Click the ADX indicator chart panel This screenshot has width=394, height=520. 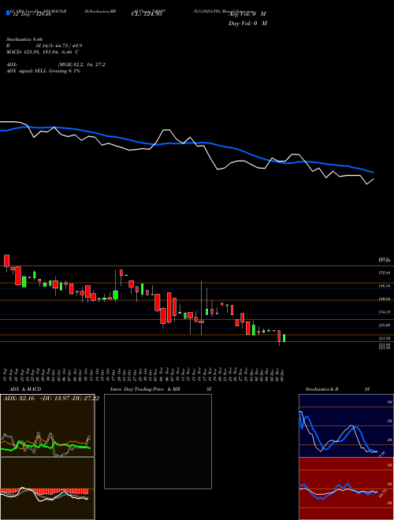click(x=47, y=425)
